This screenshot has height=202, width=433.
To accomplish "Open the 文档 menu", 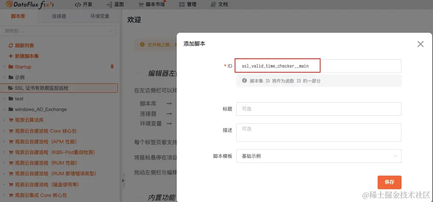I will point(219,4).
